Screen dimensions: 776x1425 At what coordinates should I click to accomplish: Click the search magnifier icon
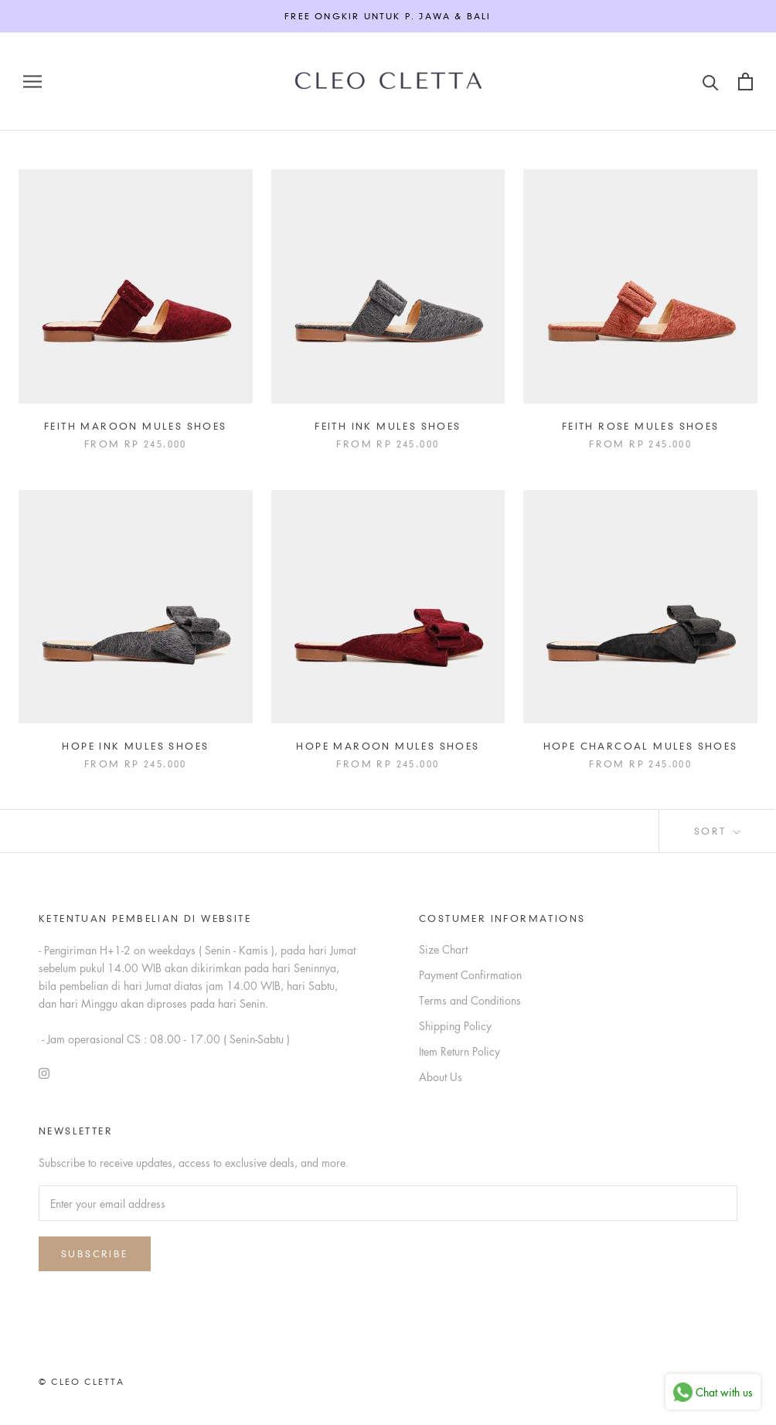point(710,82)
